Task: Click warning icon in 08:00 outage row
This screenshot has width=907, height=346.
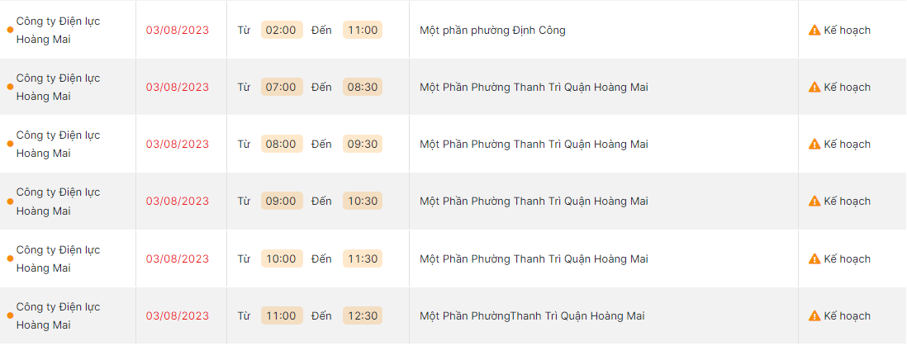Action: click(x=814, y=145)
